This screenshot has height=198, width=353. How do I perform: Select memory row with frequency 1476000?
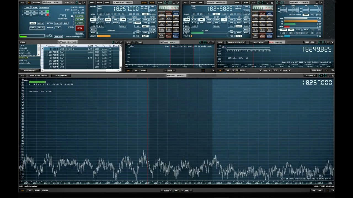coord(81,61)
